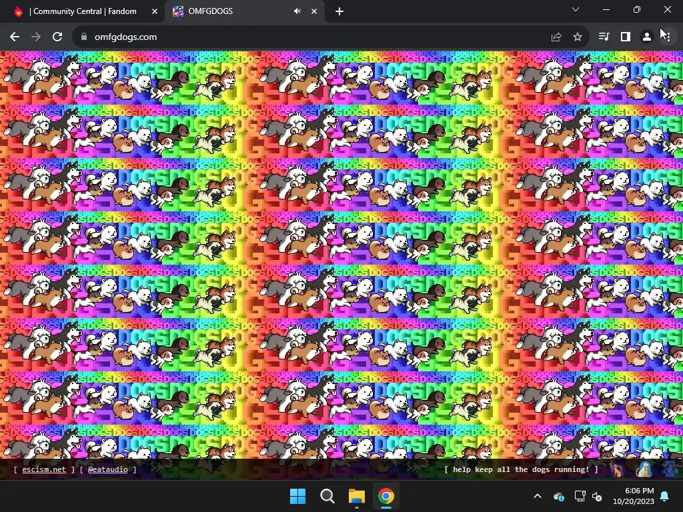Switch to the Community Central | Fandom tab

pos(83,11)
